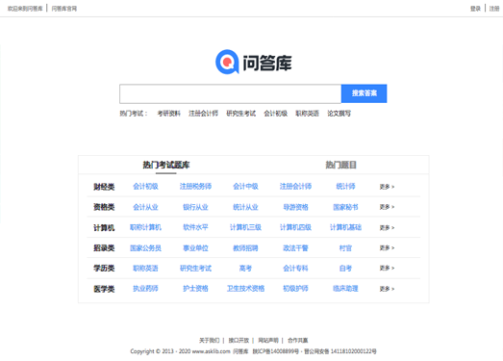
Task: Open the 村官 question bank
Action: point(345,248)
